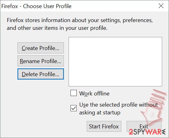Viewport: 169px width, 138px height.
Task: Quit via the Exit button
Action: [x=144, y=126]
